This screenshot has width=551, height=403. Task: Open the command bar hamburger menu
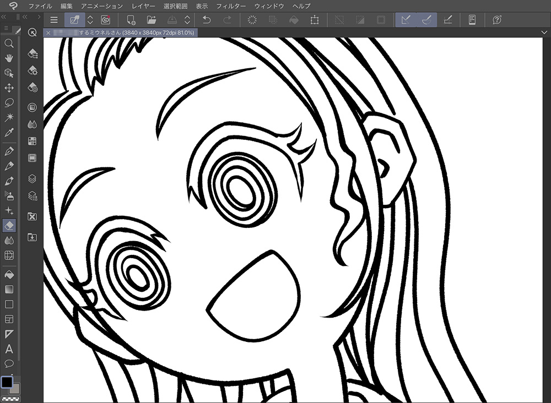tap(54, 20)
